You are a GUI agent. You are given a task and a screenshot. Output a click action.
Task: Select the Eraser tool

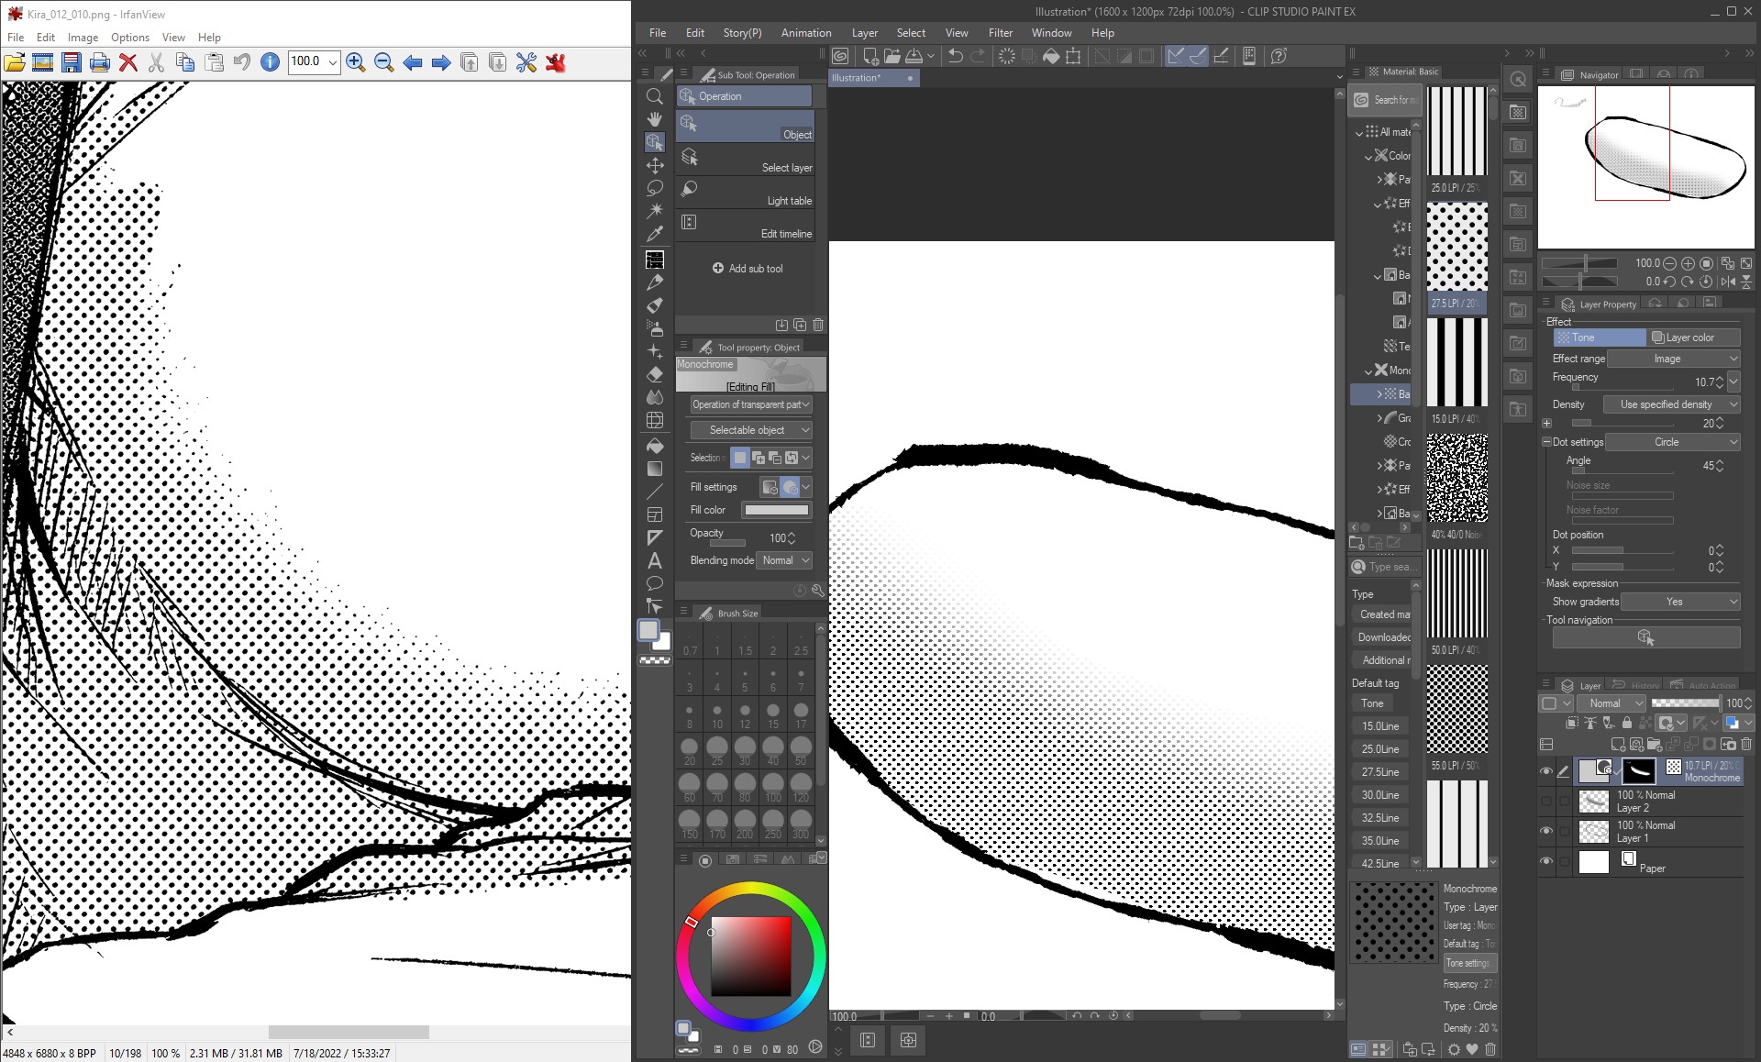point(655,374)
